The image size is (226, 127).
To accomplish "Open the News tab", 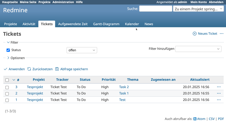I will coord(149,24).
